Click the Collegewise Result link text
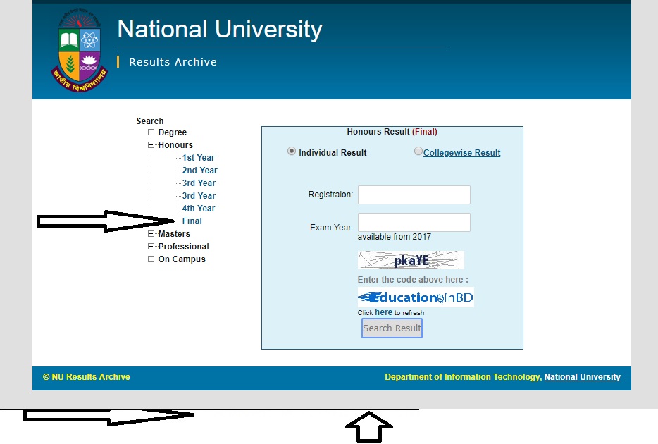The image size is (658, 444). pos(461,152)
